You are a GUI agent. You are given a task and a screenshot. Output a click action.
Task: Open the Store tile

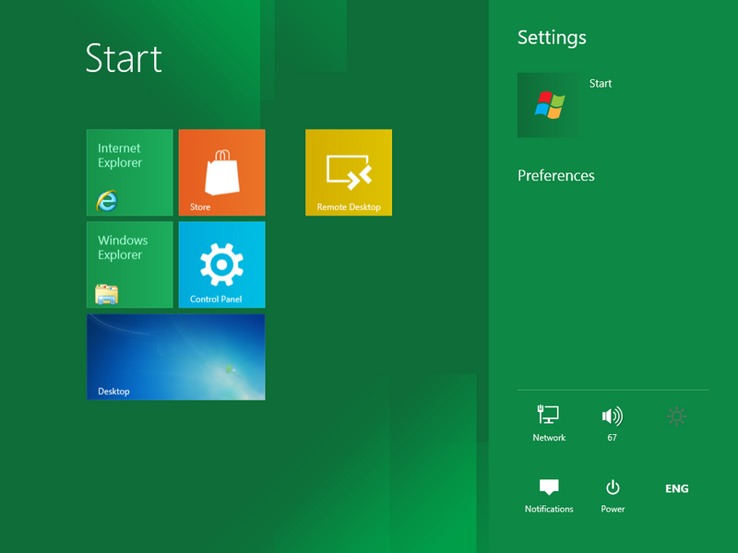221,172
